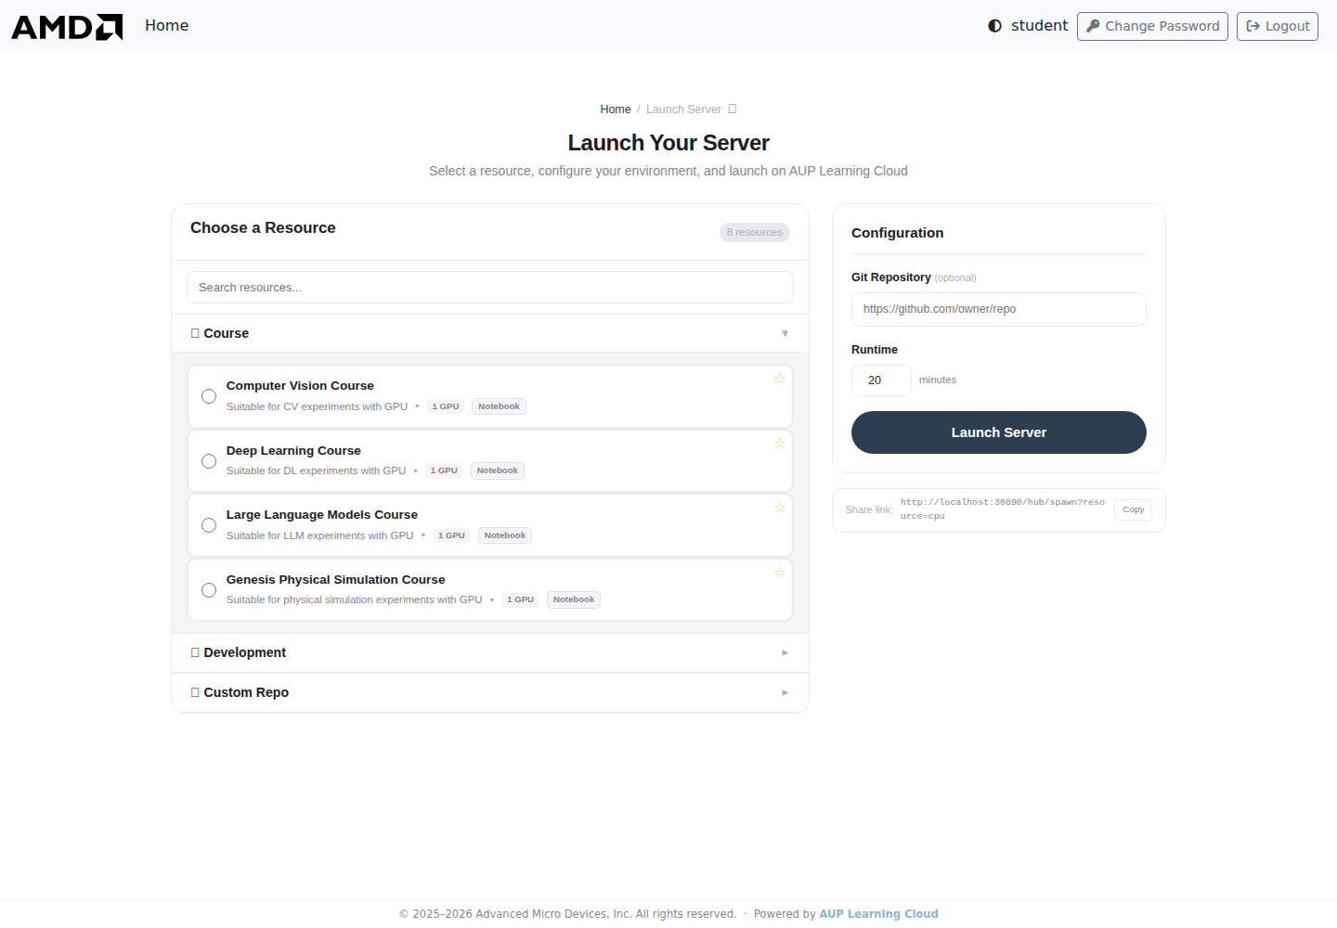1337x928 pixels.
Task: Select the Deep Learning Course radio button
Action: pyautogui.click(x=209, y=461)
